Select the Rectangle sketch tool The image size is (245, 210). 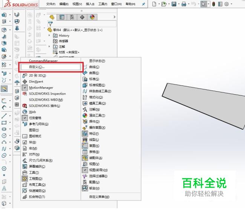pyautogui.click(x=4, y=123)
